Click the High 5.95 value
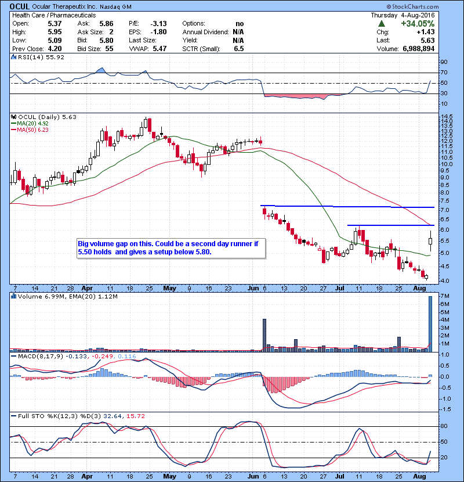This screenshot has height=482, width=464. pyautogui.click(x=55, y=32)
